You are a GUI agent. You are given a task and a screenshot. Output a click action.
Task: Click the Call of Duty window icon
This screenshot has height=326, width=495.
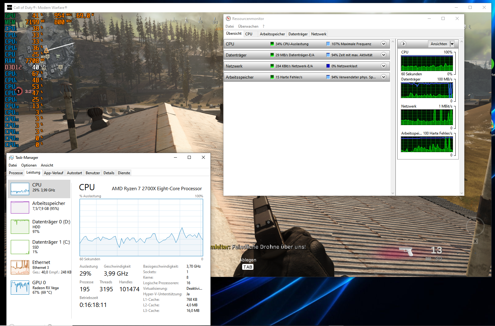click(10, 7)
